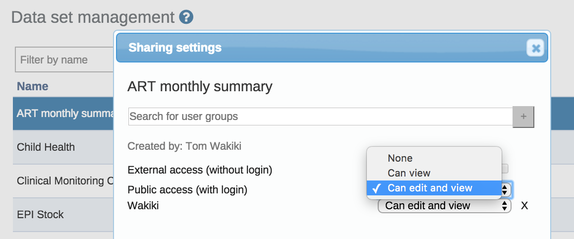Click the Public access dropdown arrows
Viewport: 574px width, 239px height.
(506, 189)
